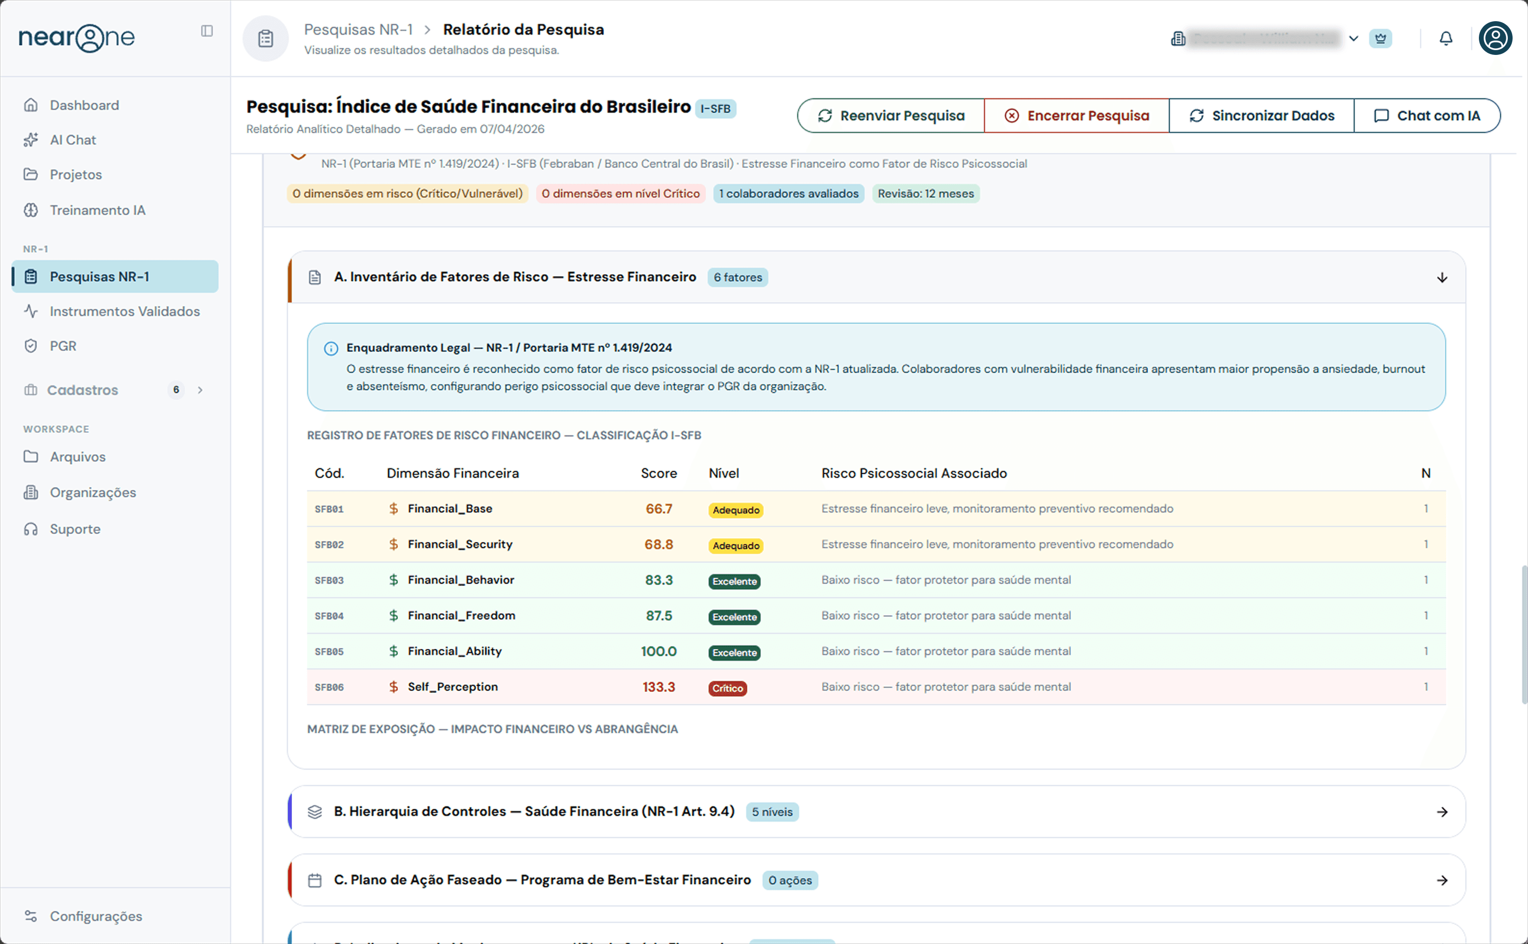This screenshot has height=944, width=1528.
Task: Expand section B Hierarquia de Controles
Action: (x=1441, y=812)
